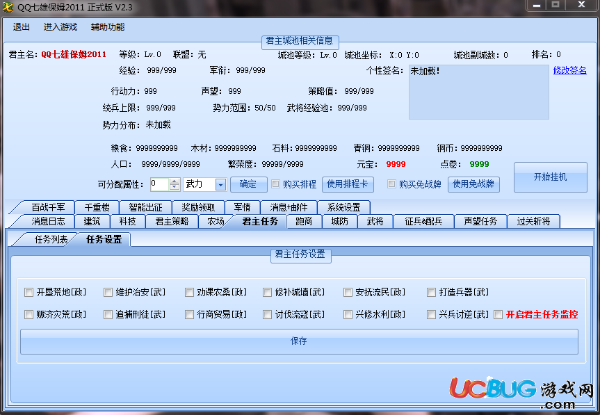Switch to the 消息日志 tab

47,222
